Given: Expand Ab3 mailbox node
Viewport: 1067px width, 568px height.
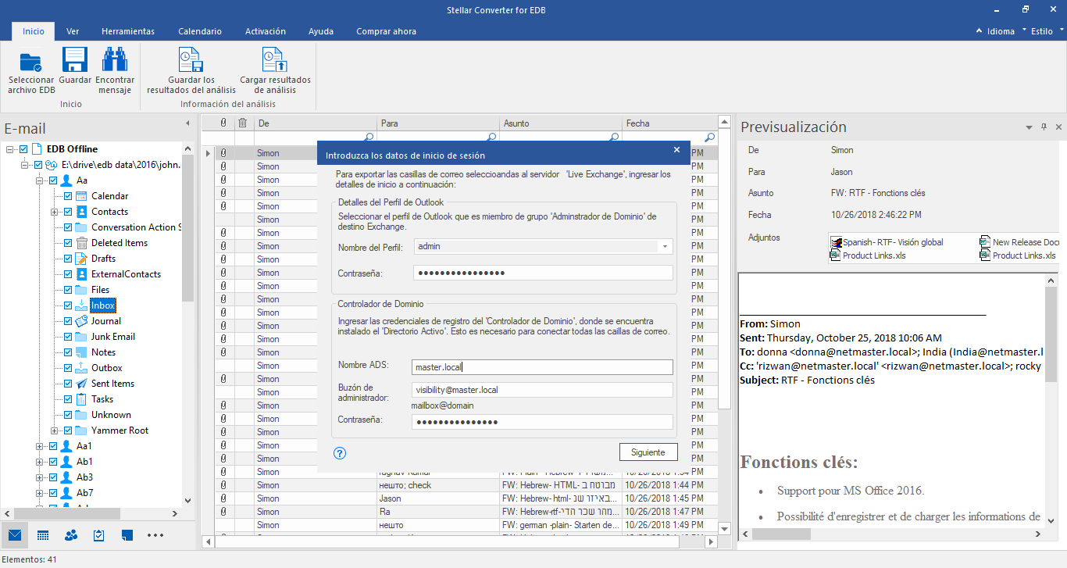Looking at the screenshot, I should [x=40, y=477].
